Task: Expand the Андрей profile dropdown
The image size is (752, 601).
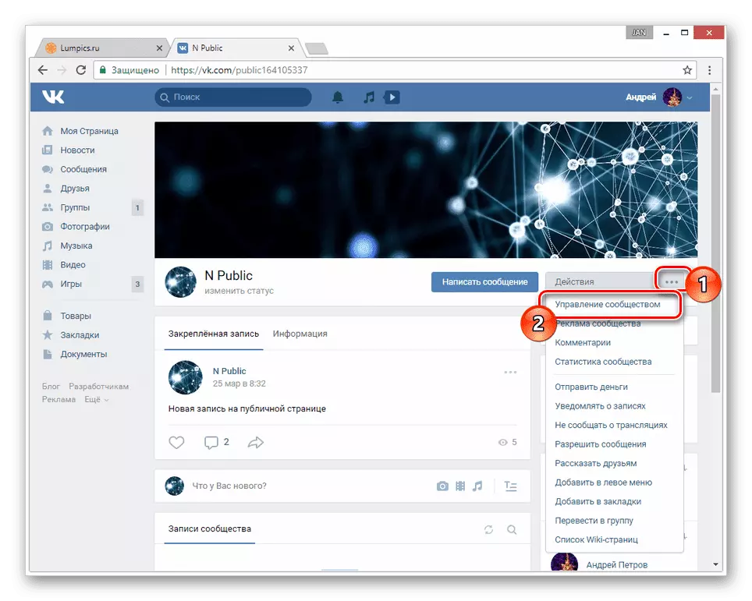Action: click(689, 97)
